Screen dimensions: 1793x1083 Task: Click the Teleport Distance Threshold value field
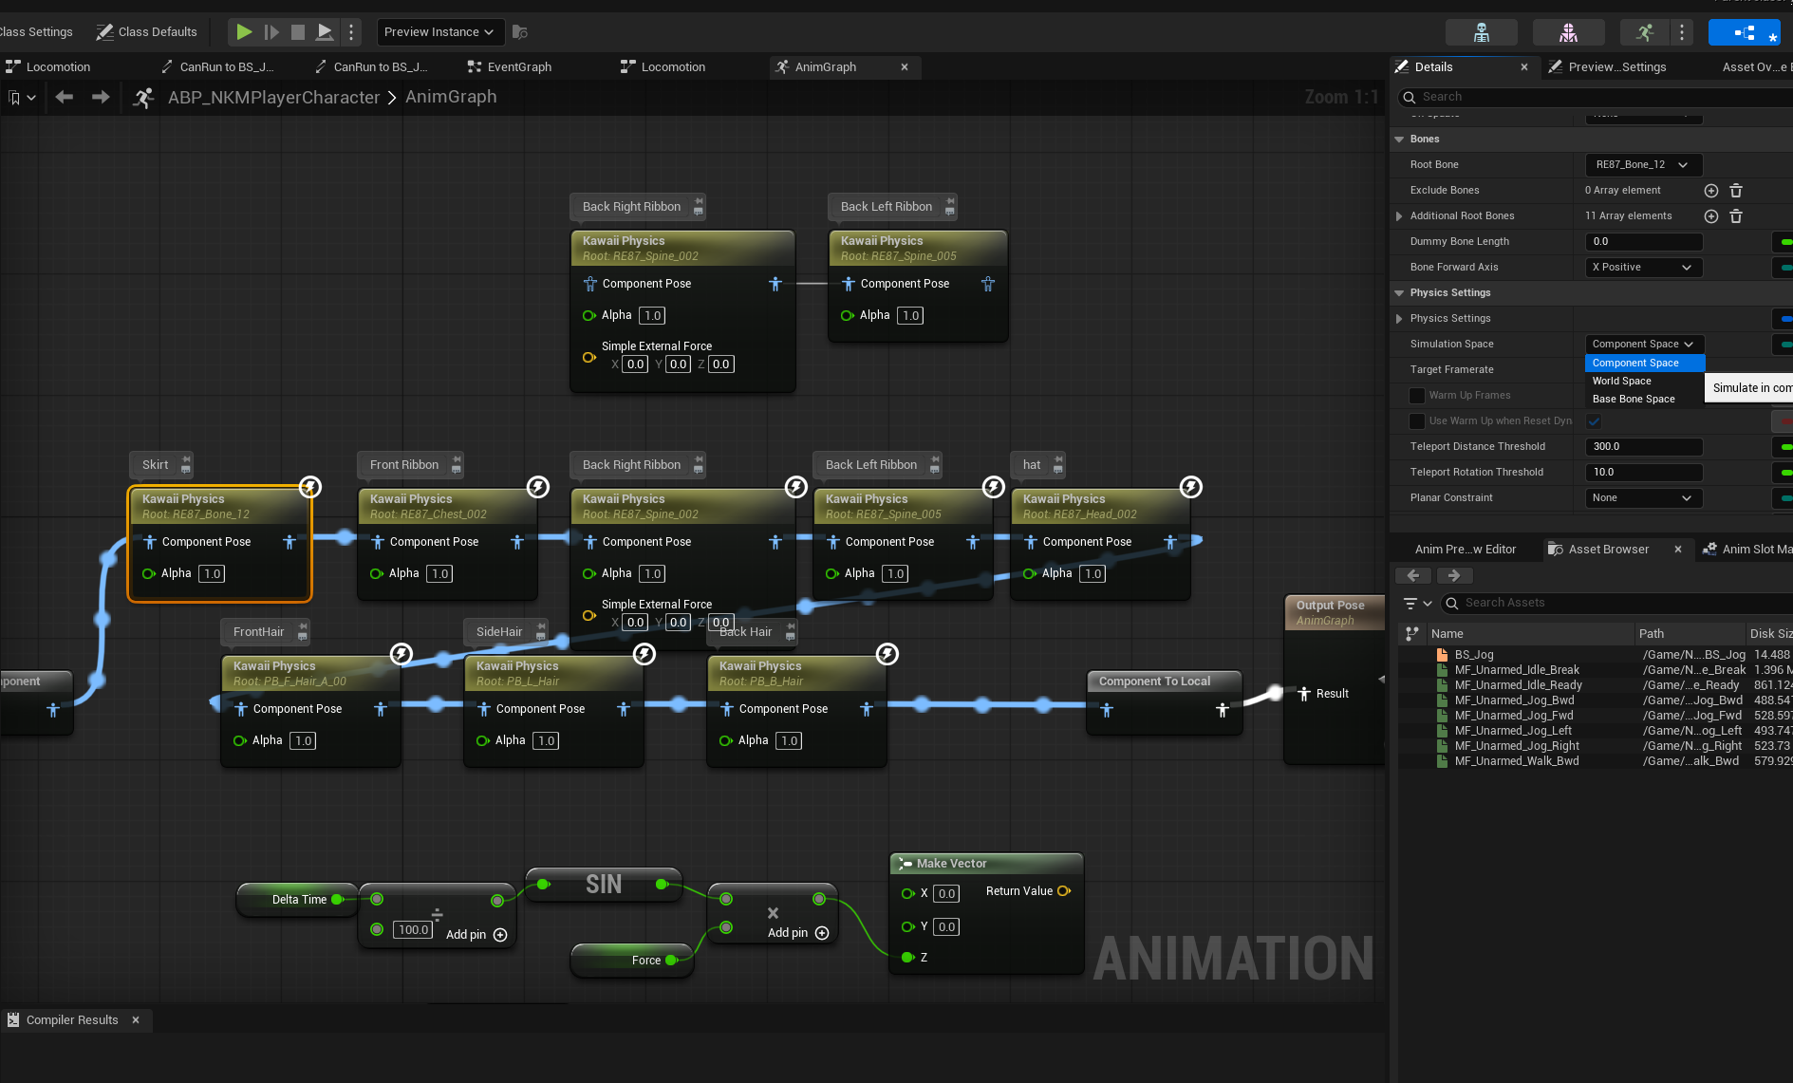click(x=1644, y=447)
